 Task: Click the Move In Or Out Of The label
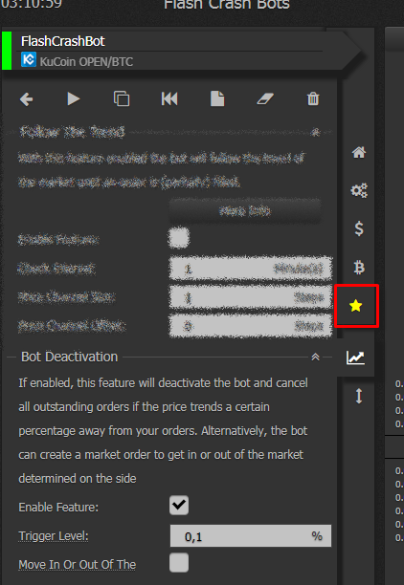point(78,565)
